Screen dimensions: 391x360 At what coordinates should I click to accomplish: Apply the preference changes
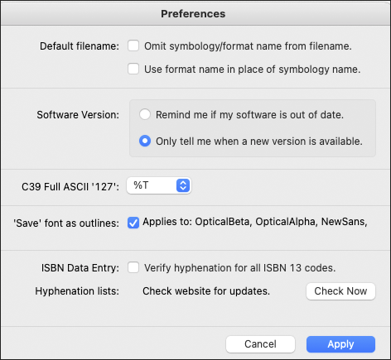[340, 344]
